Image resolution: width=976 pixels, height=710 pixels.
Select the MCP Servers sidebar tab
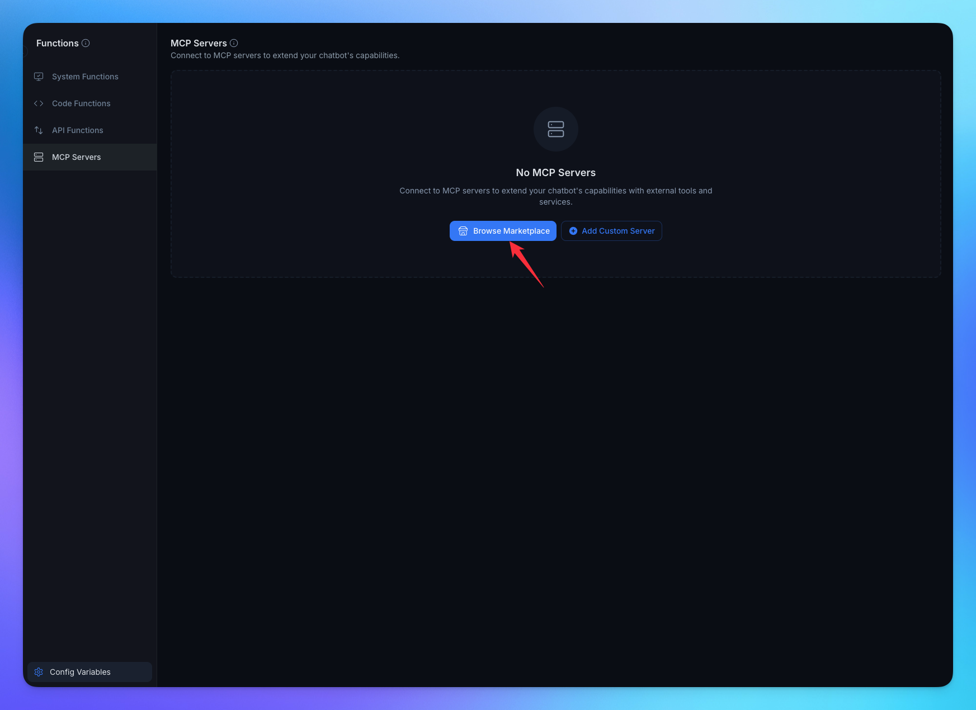pos(76,157)
